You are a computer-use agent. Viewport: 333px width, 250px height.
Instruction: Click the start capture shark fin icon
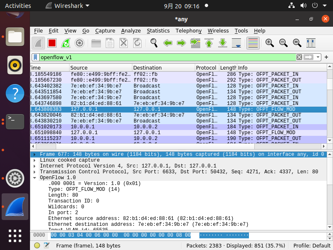pyautogui.click(x=38, y=43)
